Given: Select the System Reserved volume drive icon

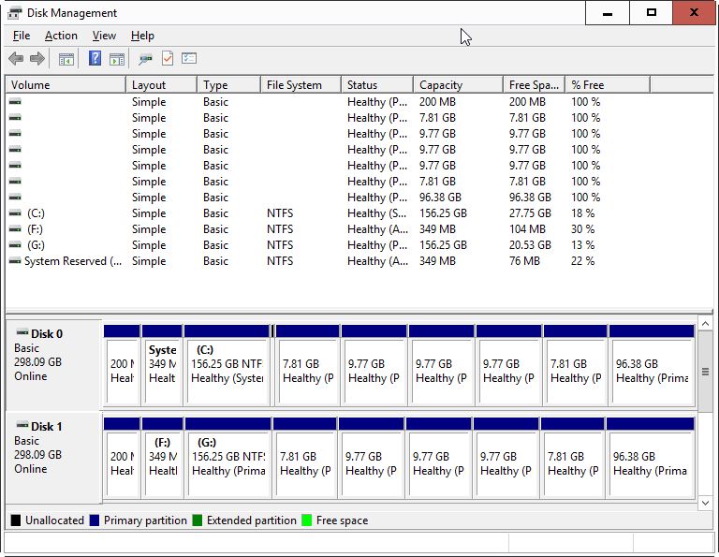Looking at the screenshot, I should 15,261.
